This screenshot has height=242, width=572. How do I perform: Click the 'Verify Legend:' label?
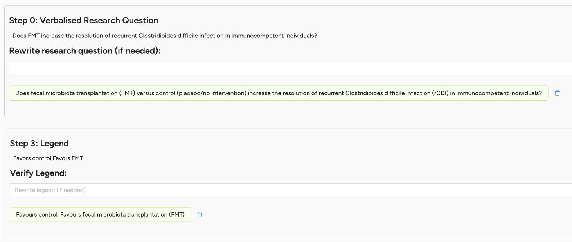click(38, 173)
